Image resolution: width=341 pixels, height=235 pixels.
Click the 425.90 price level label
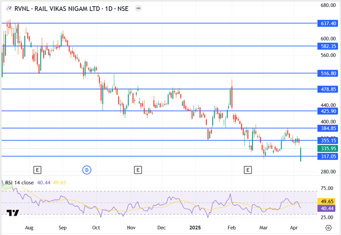coord(328,111)
